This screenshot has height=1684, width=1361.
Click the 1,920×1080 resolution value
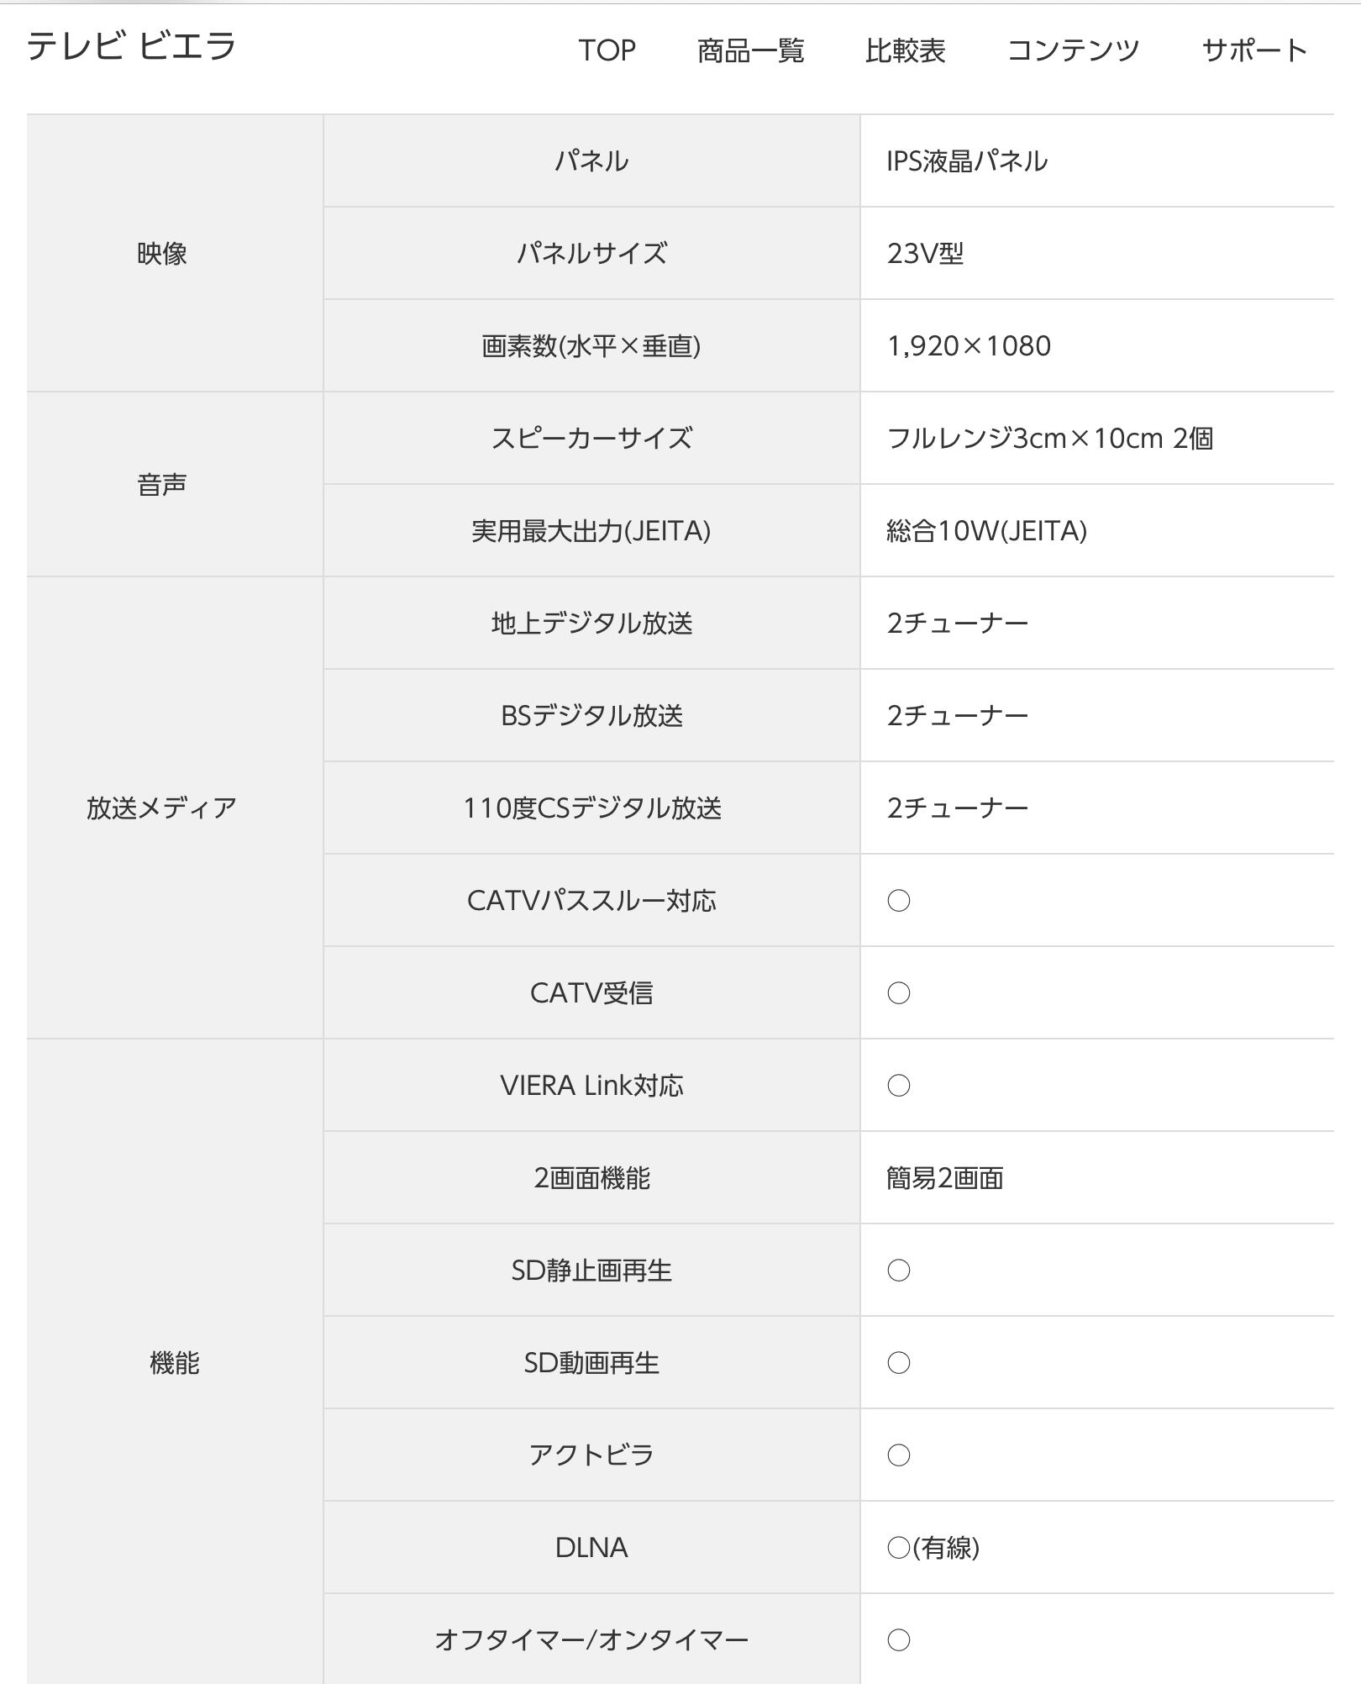click(x=969, y=346)
